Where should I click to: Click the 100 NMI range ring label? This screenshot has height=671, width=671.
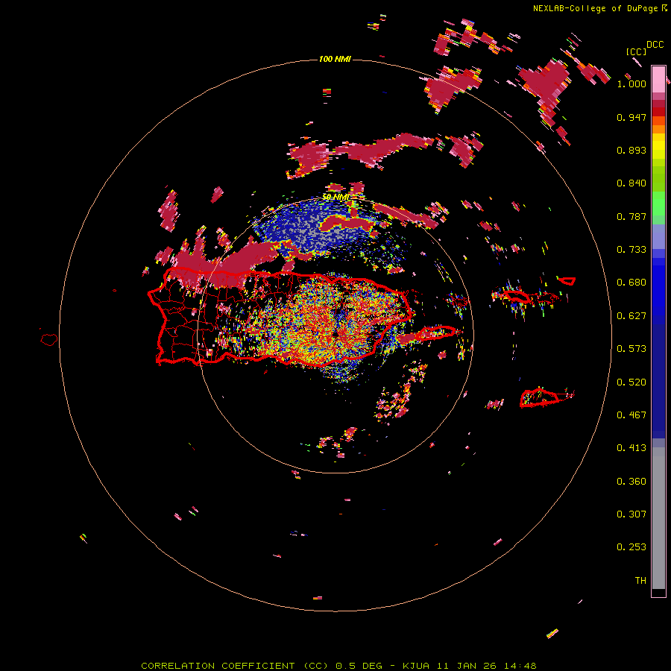click(335, 59)
